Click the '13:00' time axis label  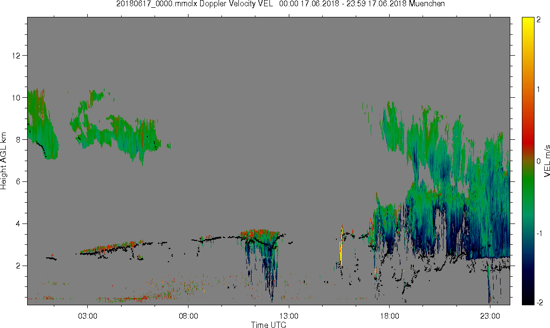click(289, 316)
